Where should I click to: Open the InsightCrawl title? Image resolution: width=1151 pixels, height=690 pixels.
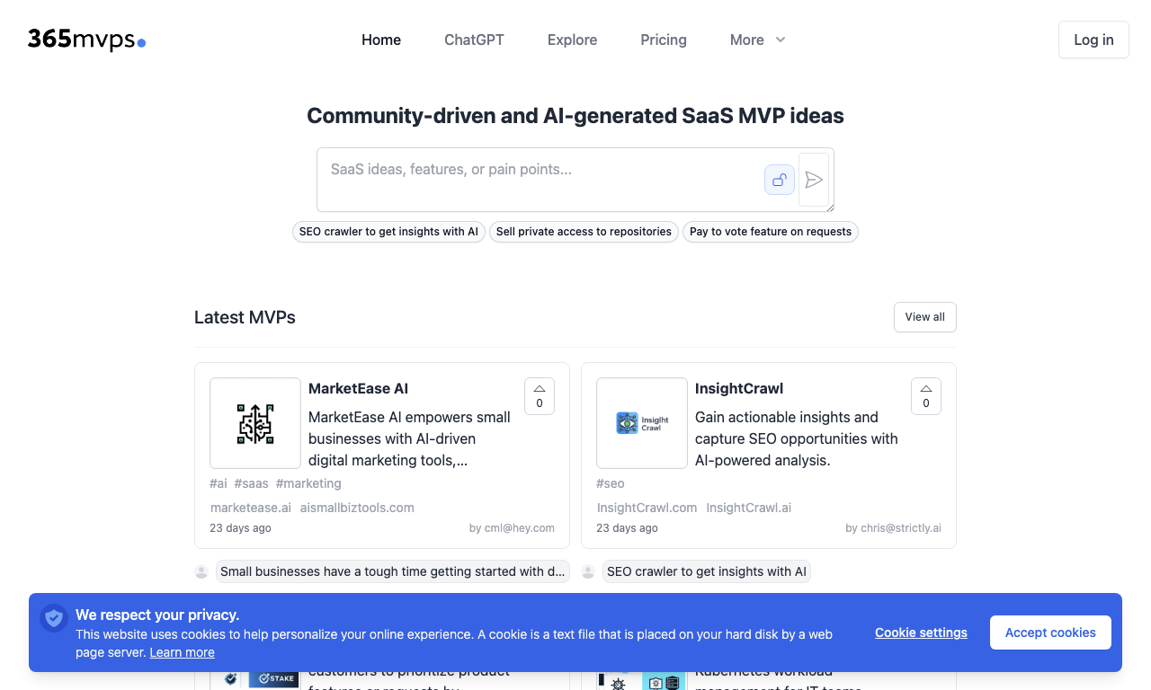pos(739,388)
